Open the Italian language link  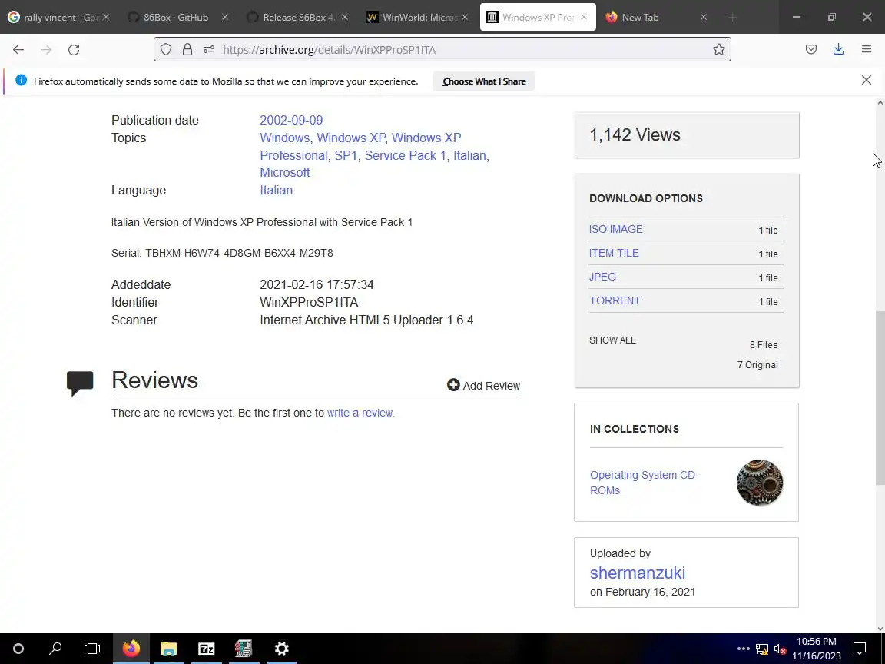tap(276, 191)
